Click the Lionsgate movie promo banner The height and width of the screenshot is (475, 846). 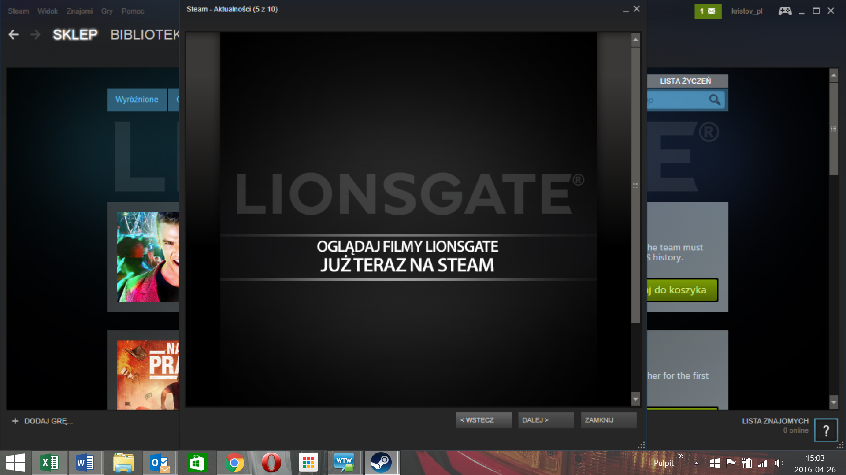point(408,219)
